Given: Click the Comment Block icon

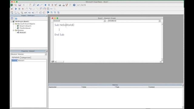Looking at the screenshot, I should (41, 13).
